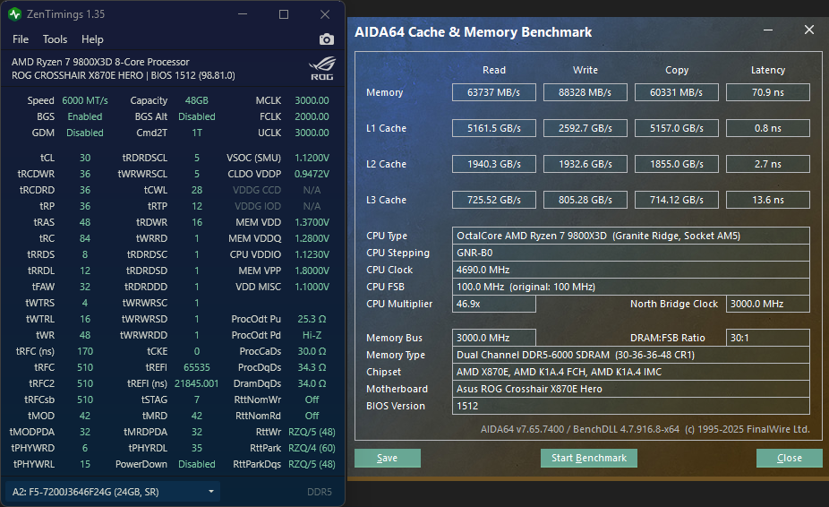Maximize the ZenTimings window
The image size is (829, 507).
click(x=284, y=14)
